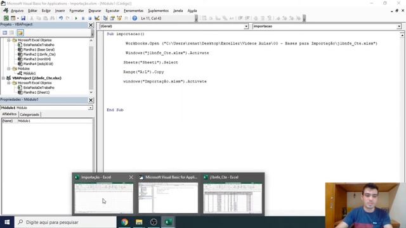Open the Object Browser icon
This screenshot has width=406, height=228.
click(x=119, y=18)
